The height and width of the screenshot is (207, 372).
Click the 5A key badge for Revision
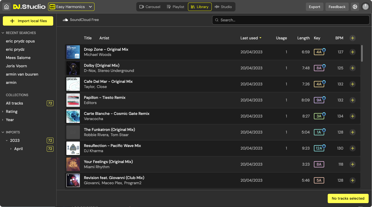pyautogui.click(x=319, y=180)
